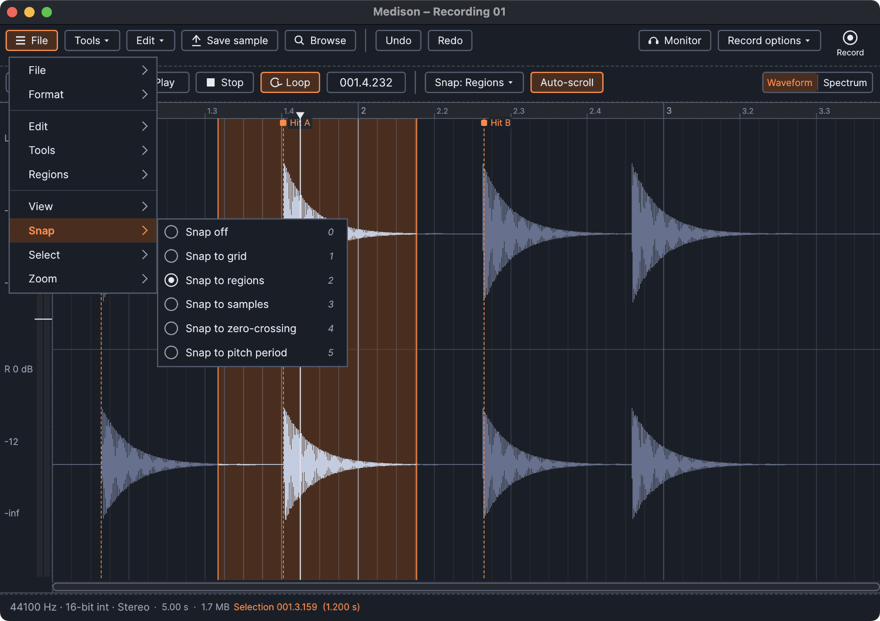880x621 pixels.
Task: Expand the Regions submenu
Action: point(83,174)
